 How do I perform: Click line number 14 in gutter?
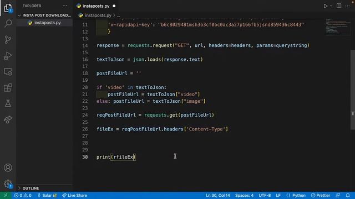85,45
